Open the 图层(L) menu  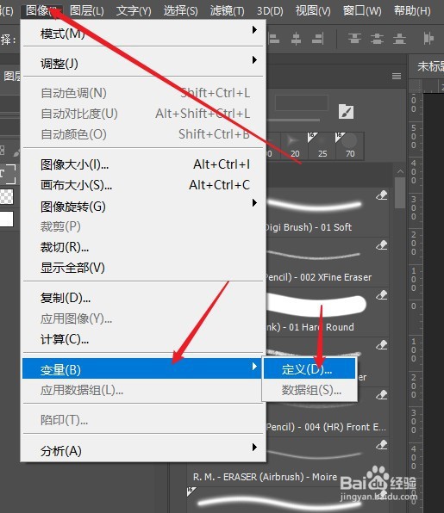(87, 11)
